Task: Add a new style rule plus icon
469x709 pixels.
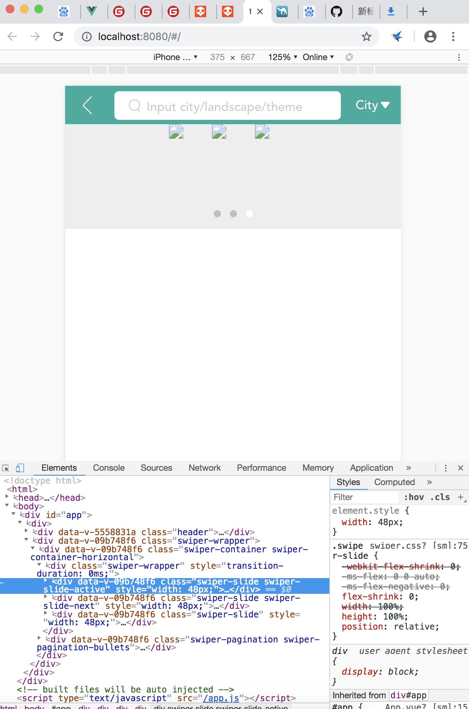Action: coord(460,497)
